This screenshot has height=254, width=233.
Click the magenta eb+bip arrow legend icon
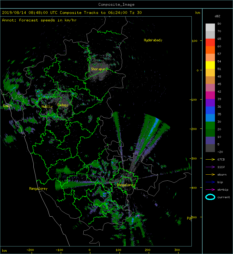click(210, 190)
